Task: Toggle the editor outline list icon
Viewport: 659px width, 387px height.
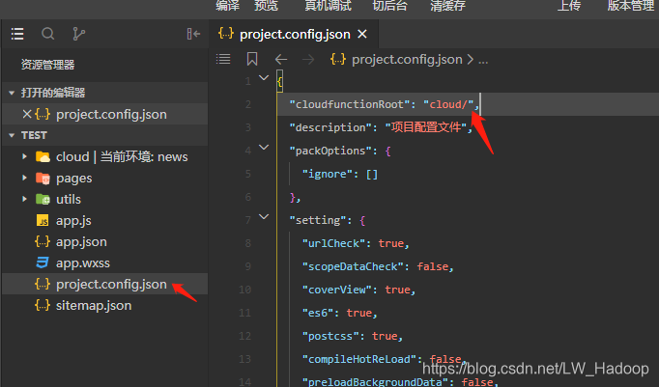Action: coord(223,59)
